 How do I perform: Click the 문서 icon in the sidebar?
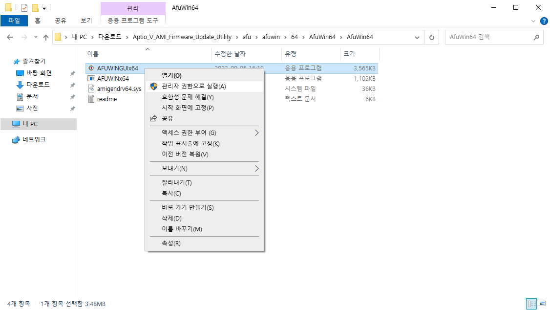pyautogui.click(x=20, y=96)
